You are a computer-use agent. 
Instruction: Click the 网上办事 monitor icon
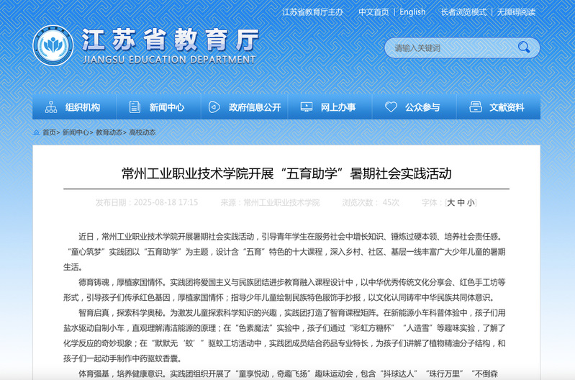(306, 107)
